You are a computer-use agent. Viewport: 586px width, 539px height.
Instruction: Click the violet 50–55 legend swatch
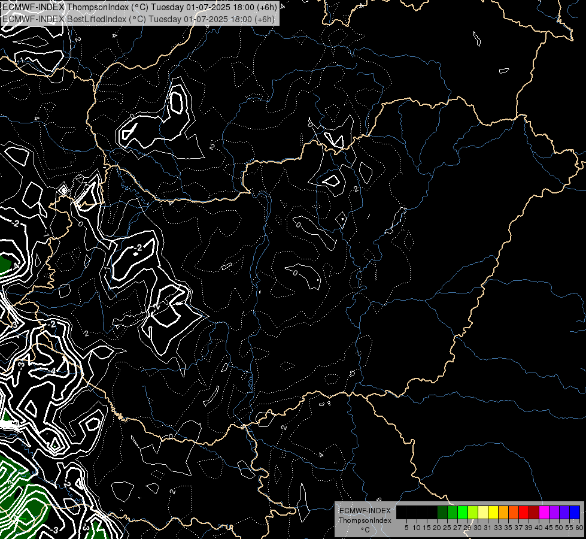pos(564,512)
